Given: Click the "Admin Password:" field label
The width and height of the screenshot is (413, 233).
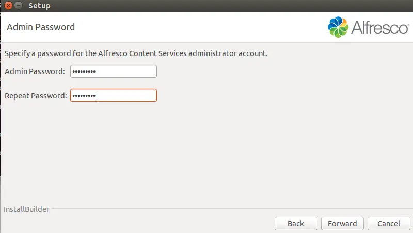Looking at the screenshot, I should [x=35, y=71].
